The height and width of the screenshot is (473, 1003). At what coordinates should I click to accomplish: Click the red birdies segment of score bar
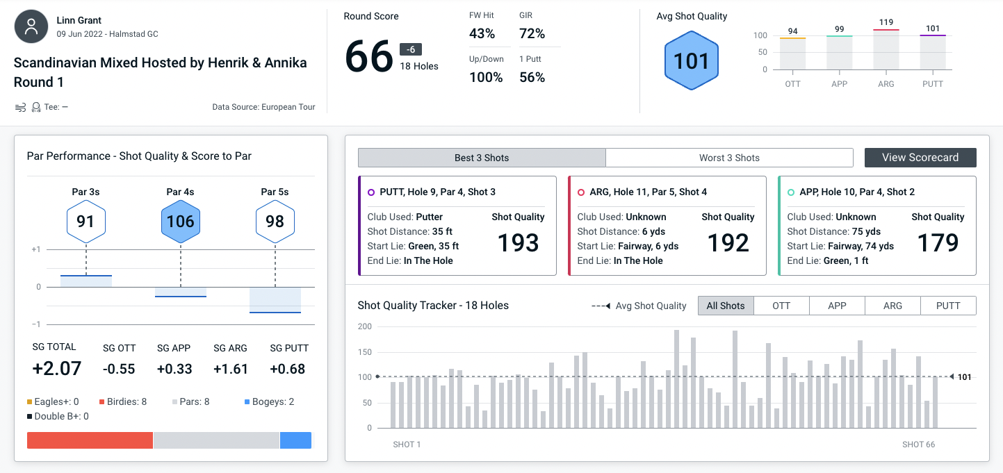tap(90, 440)
